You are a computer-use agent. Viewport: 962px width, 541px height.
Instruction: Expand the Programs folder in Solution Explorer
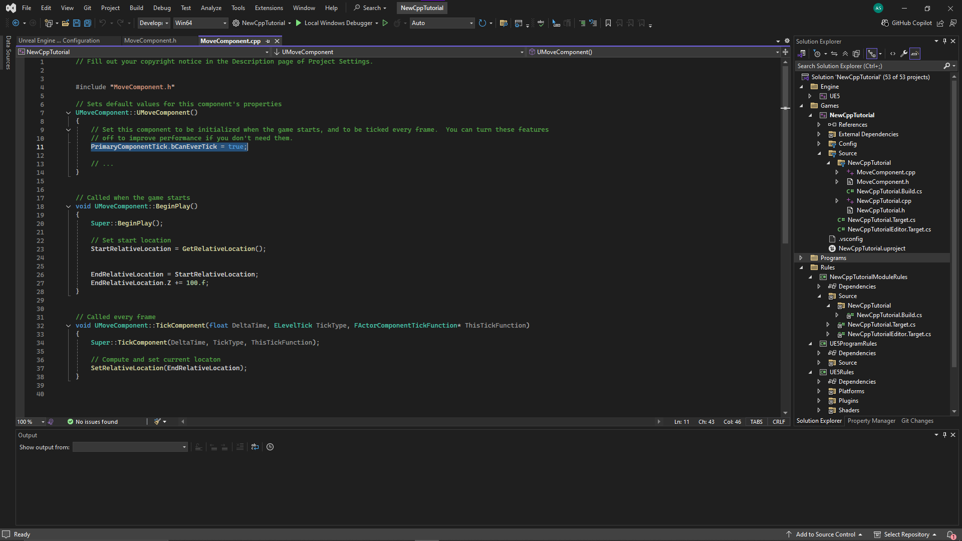tap(801, 258)
